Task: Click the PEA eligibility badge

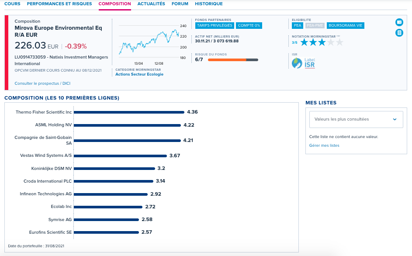Action: (x=298, y=25)
